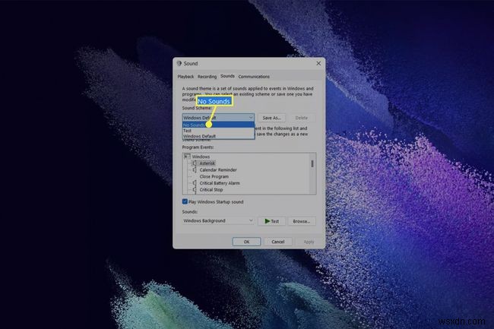Click the Test sound play button

[271, 221]
